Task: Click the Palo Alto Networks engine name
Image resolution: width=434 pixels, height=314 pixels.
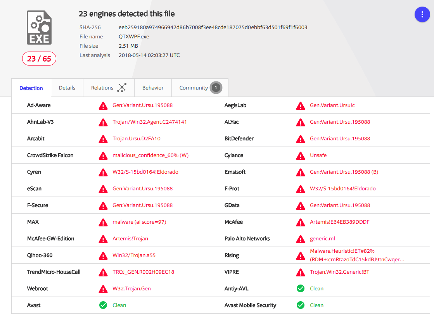Action: pyautogui.click(x=247, y=238)
